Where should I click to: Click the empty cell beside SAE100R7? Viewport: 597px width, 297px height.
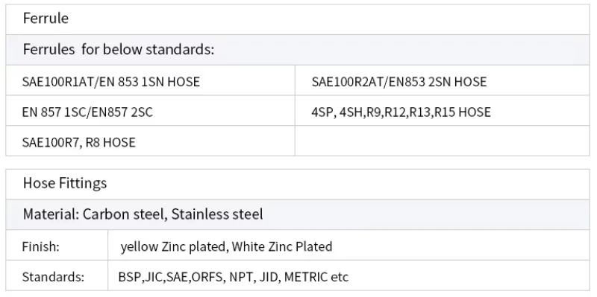[443, 141]
